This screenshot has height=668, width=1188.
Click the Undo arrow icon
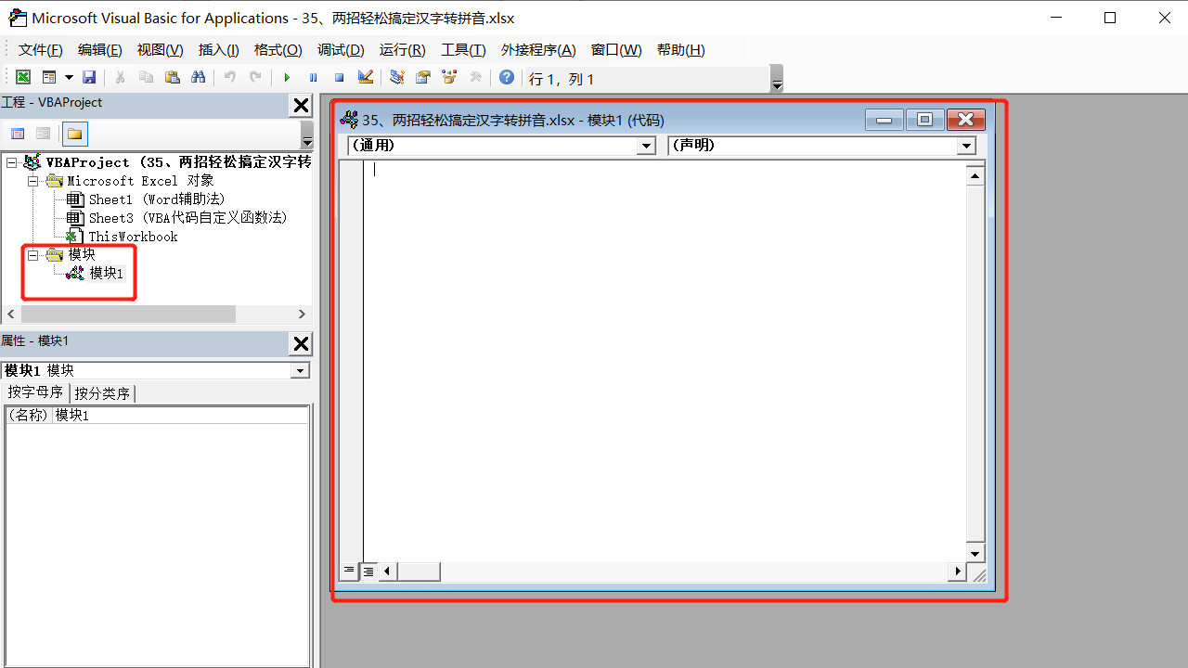[x=229, y=78]
